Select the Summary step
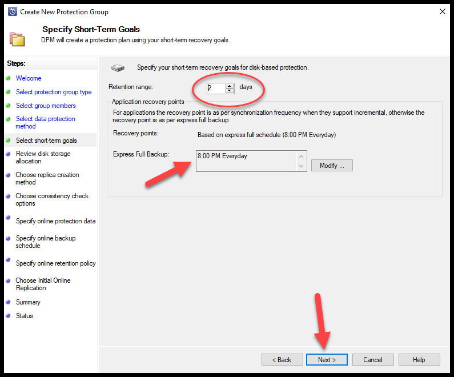 pos(28,302)
